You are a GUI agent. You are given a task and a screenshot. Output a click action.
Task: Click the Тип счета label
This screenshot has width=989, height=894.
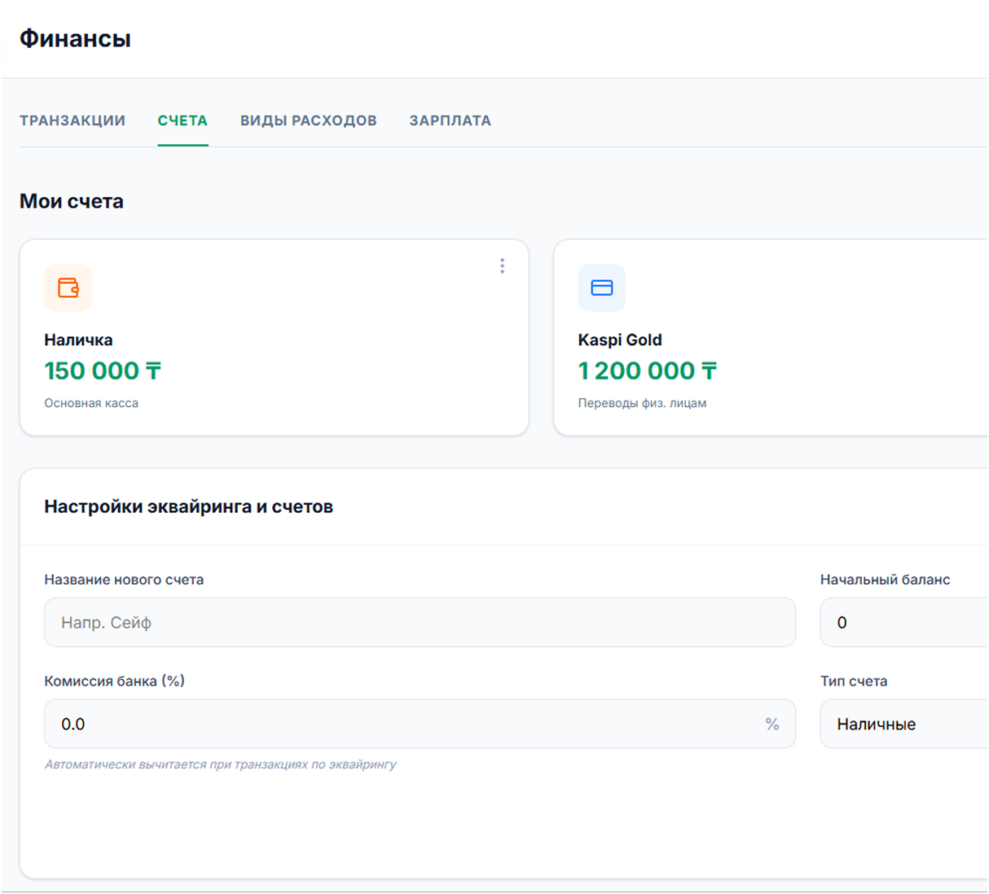coord(854,681)
